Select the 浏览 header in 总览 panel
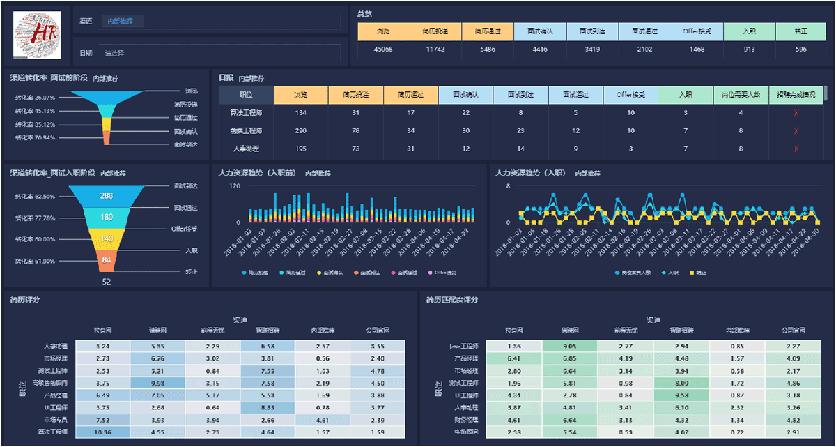Screen dimensions: 836x447 (383, 31)
